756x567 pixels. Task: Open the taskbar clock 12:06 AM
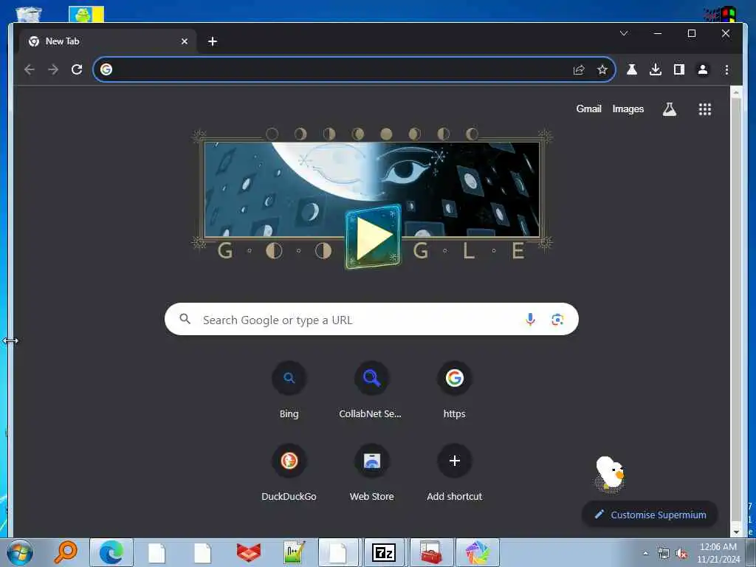pos(718,553)
